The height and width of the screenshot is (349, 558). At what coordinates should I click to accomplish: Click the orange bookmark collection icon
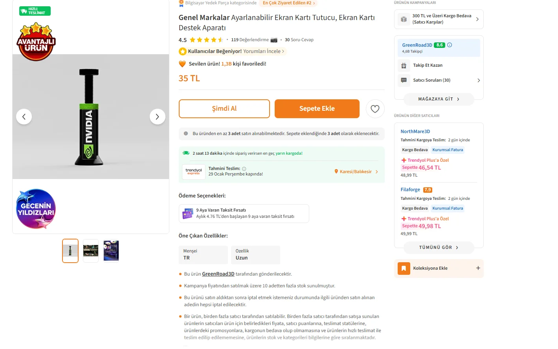click(404, 269)
